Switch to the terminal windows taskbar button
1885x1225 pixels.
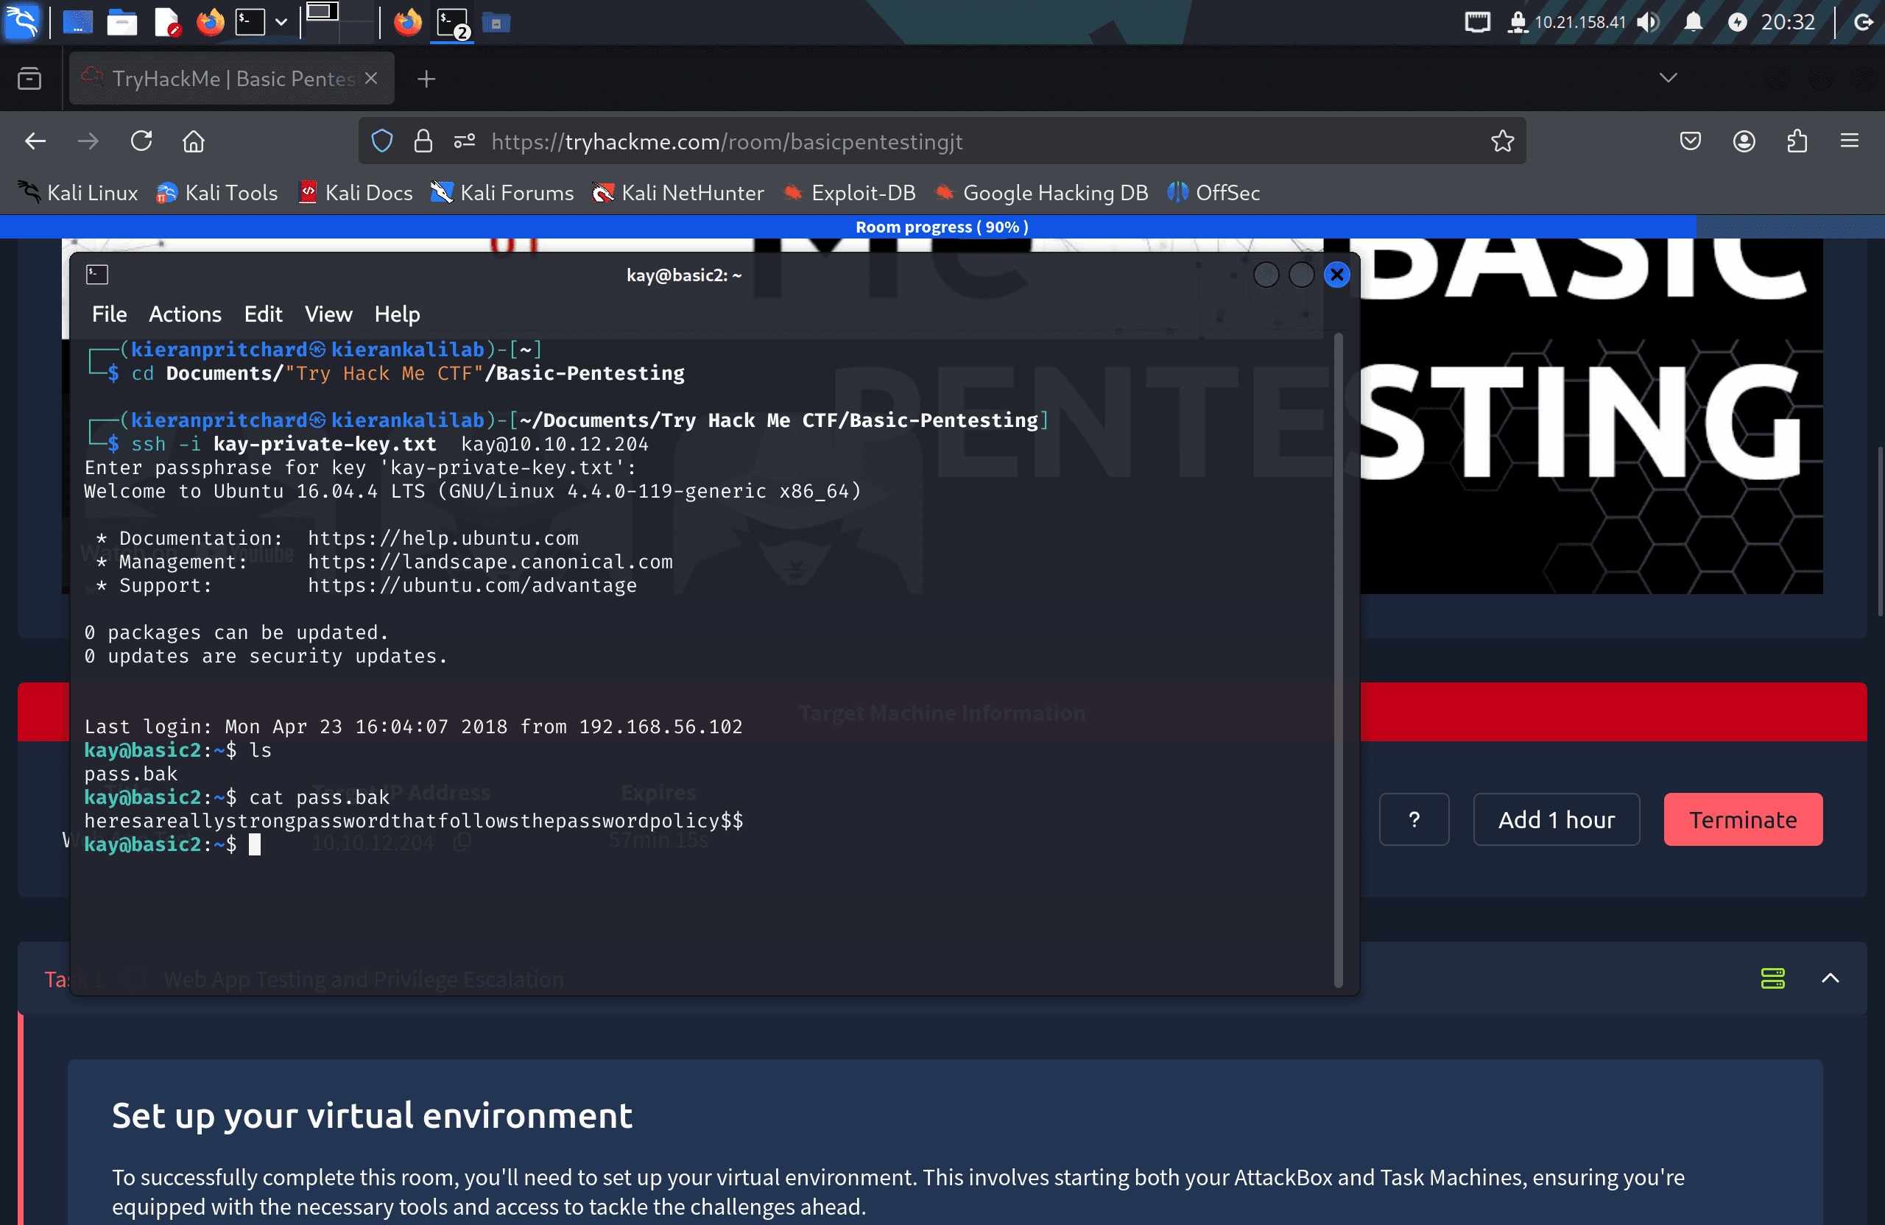[x=454, y=22]
